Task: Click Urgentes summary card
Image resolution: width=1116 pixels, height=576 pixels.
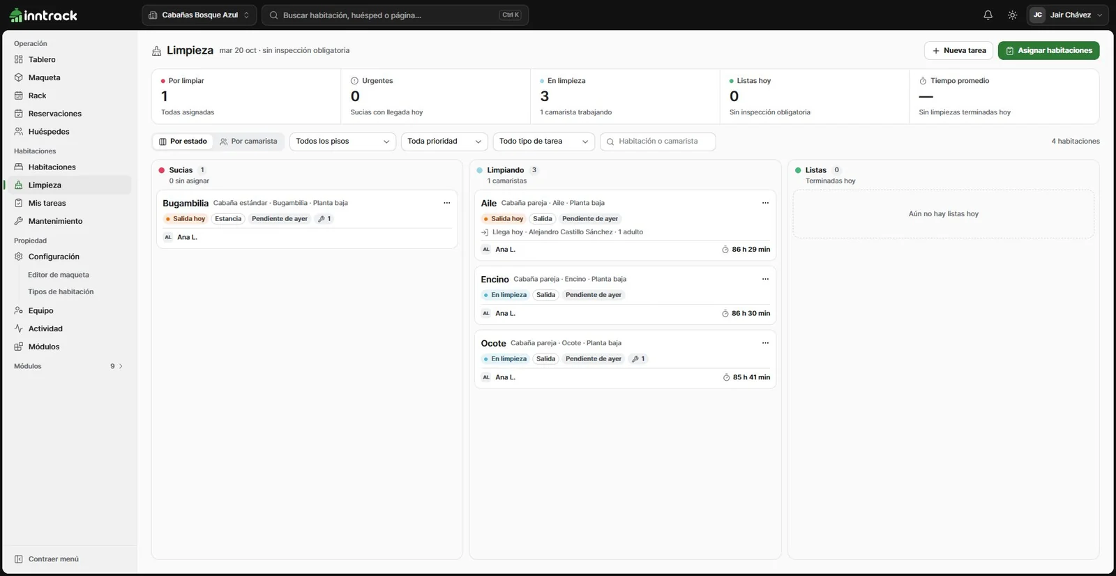Action: click(x=436, y=96)
